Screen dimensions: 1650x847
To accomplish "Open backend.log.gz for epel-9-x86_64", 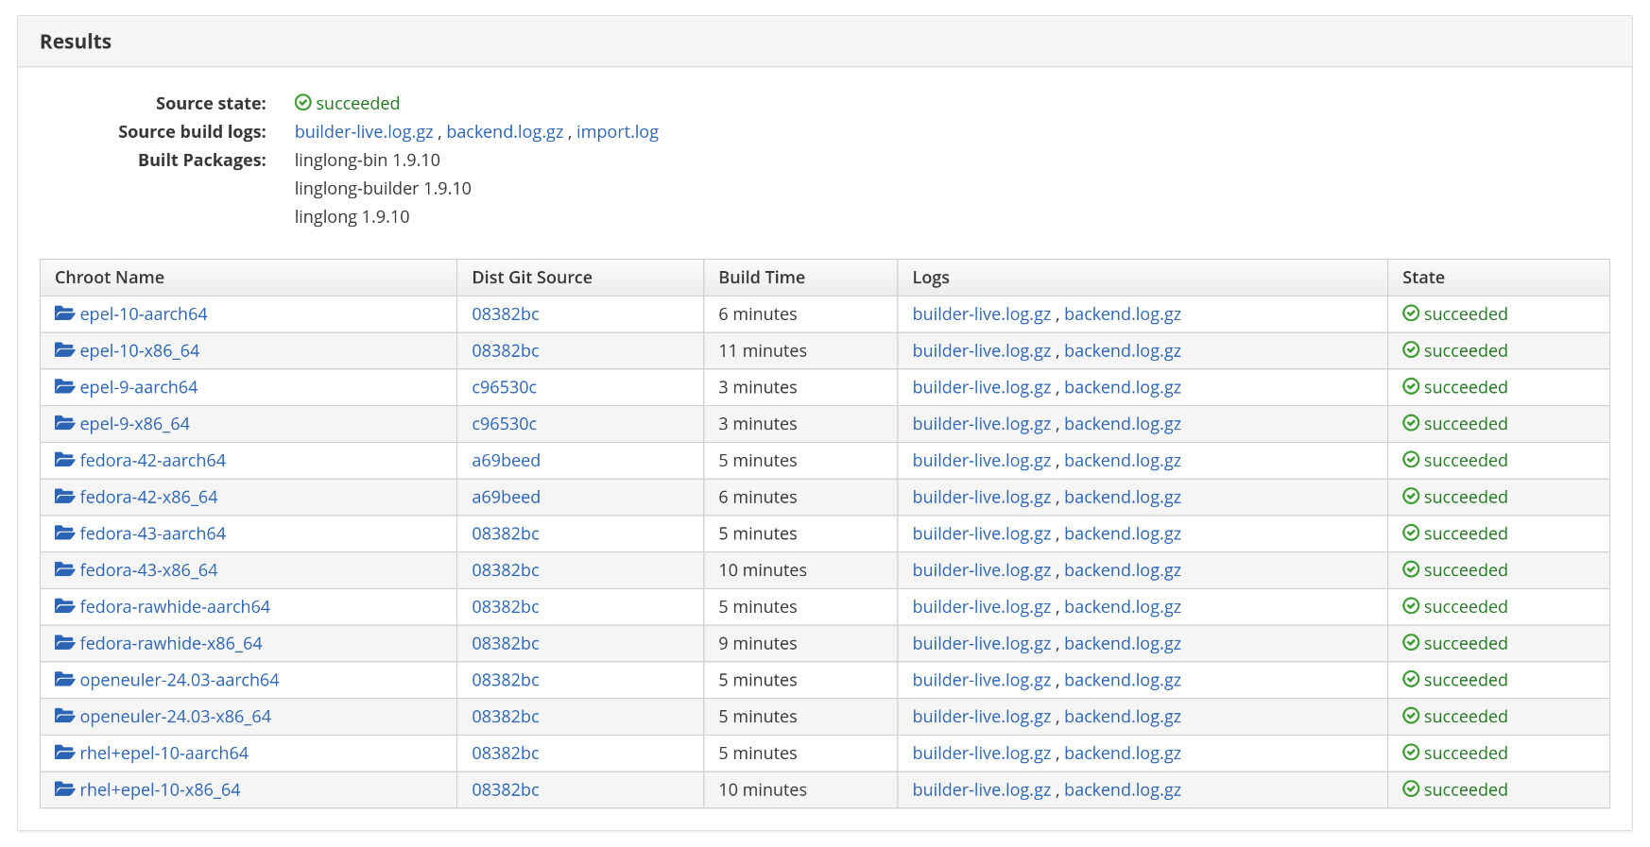I will [1123, 424].
